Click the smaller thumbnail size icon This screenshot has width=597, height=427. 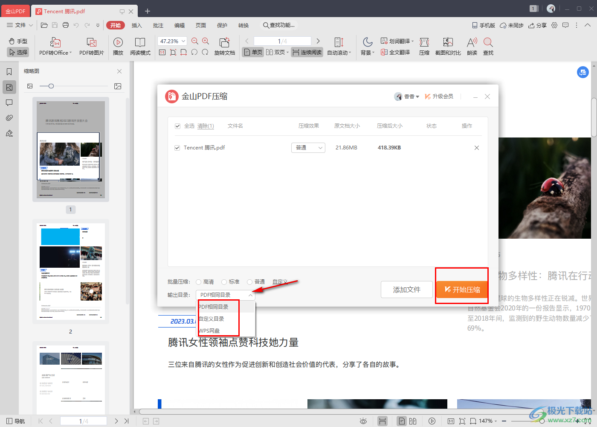(30, 86)
